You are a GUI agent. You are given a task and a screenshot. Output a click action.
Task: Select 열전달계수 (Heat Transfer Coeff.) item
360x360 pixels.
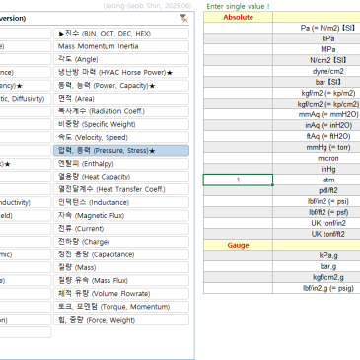pos(121,189)
